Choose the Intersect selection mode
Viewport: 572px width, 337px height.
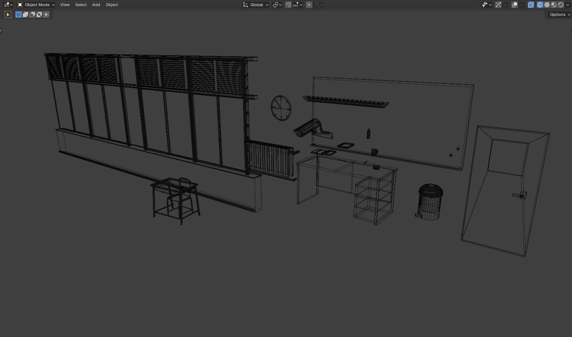click(x=46, y=15)
